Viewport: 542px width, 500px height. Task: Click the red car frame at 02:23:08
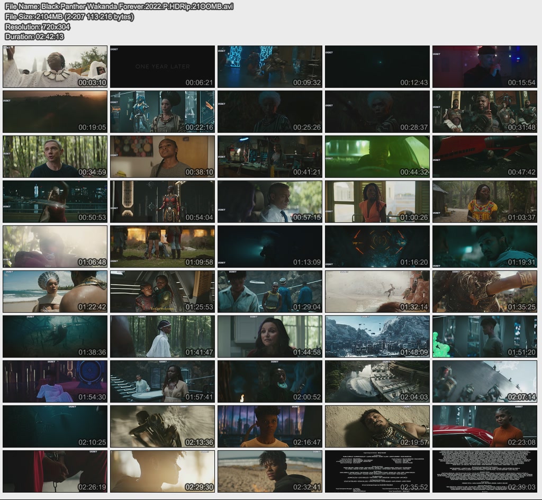pos(485,426)
